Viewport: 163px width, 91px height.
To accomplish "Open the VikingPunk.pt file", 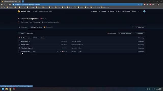I will pyautogui.click(x=25, y=51).
